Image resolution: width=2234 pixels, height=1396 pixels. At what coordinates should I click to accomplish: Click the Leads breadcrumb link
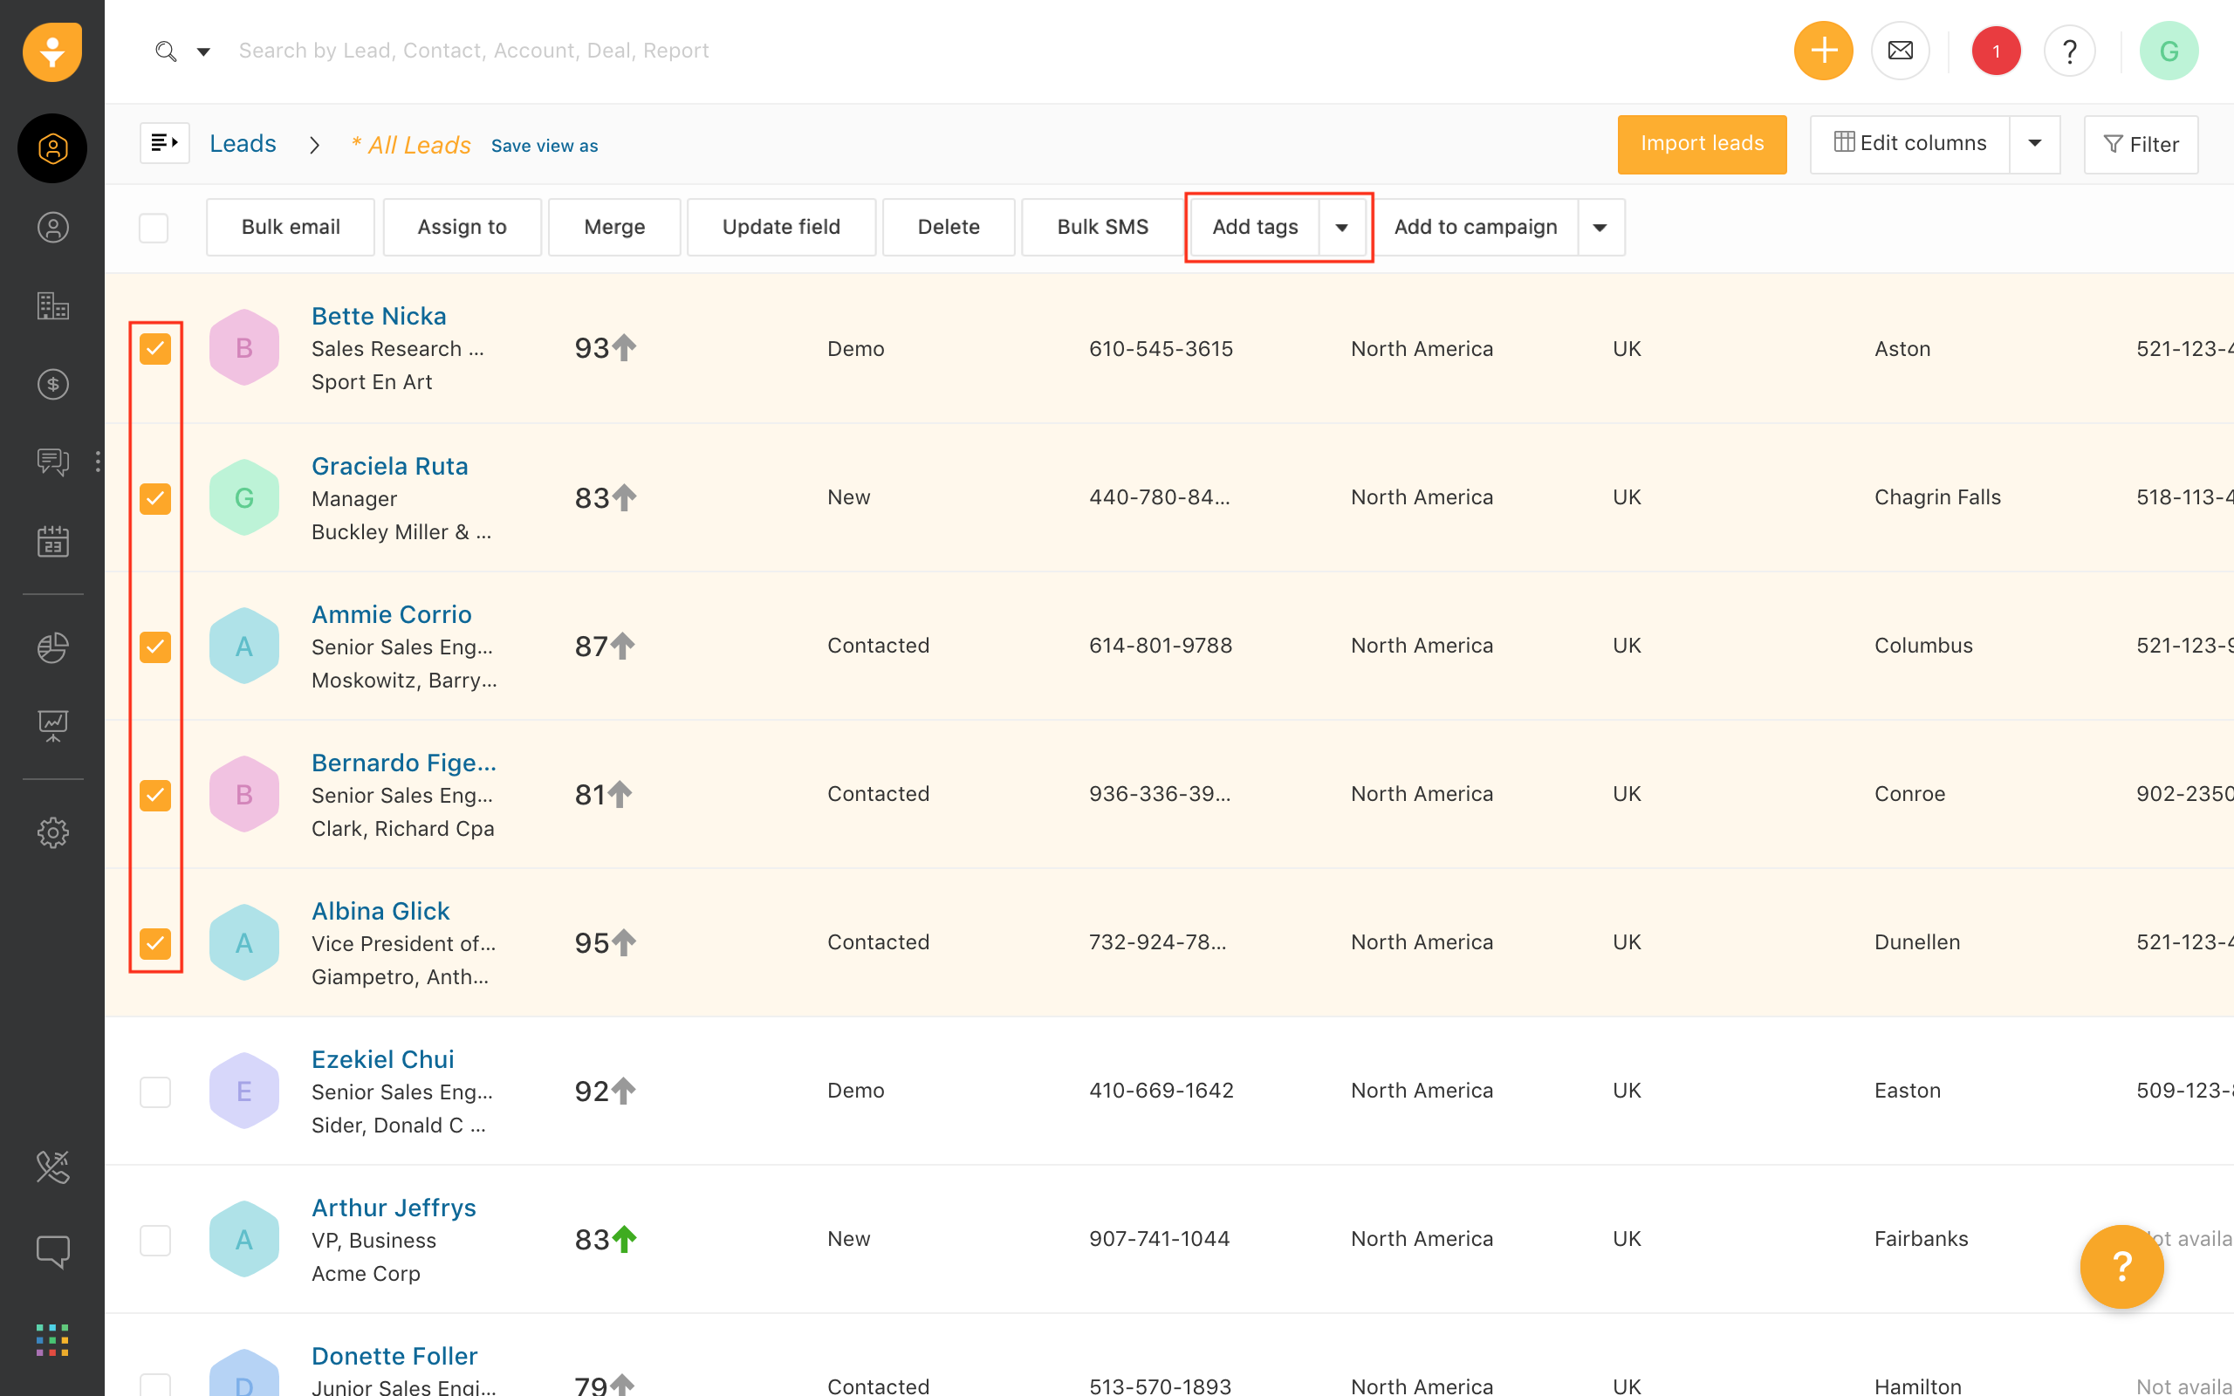[243, 144]
